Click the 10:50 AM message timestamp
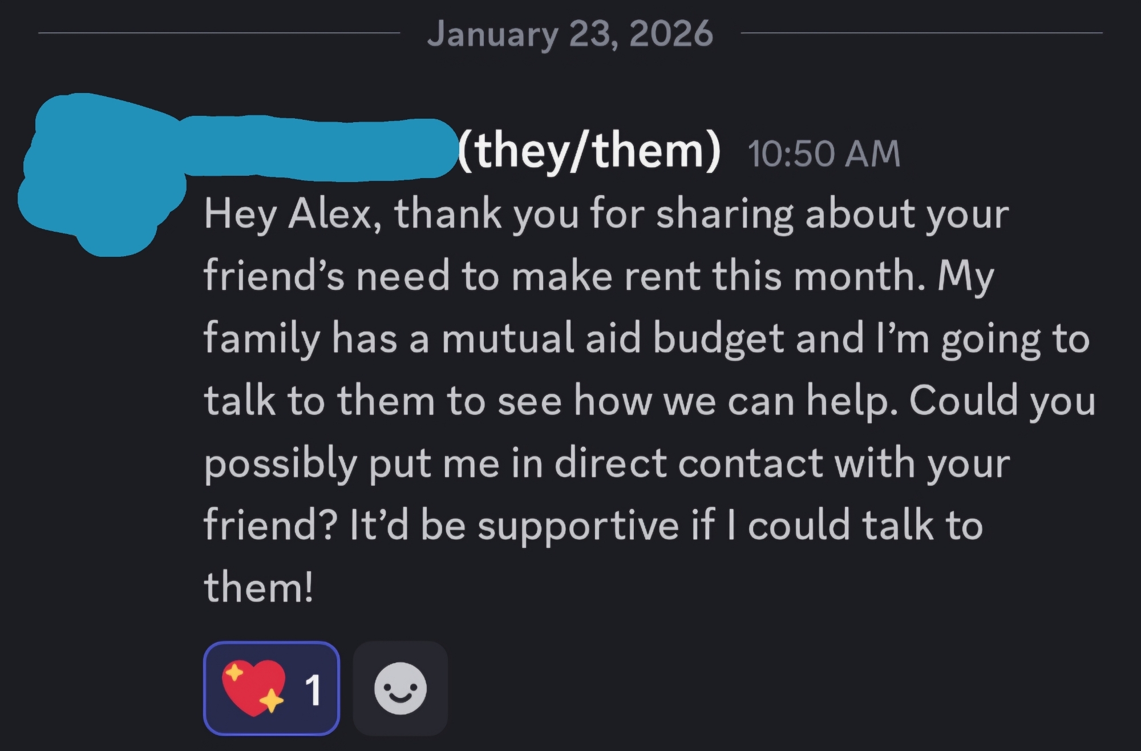This screenshot has height=751, width=1141. (824, 154)
